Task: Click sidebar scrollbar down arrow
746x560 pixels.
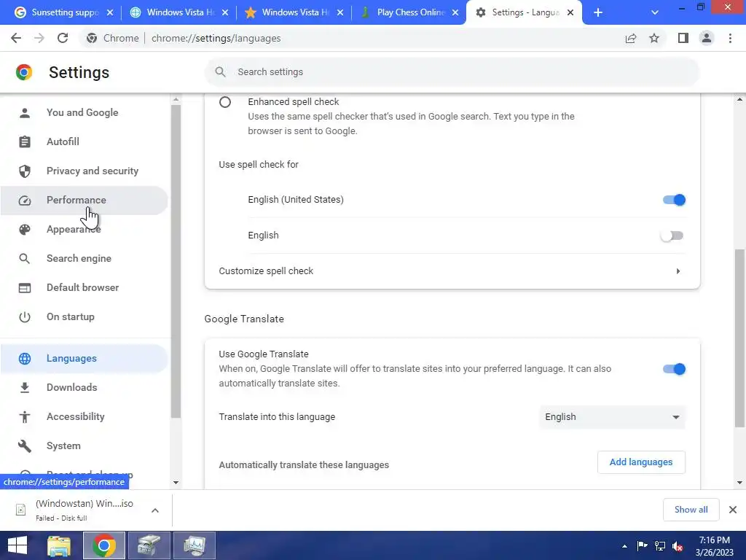Action: pos(176,483)
